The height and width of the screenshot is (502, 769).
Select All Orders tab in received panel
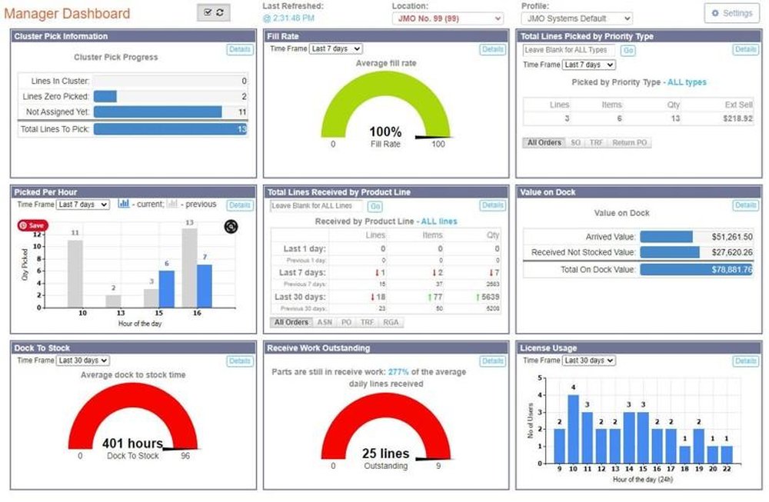click(291, 322)
